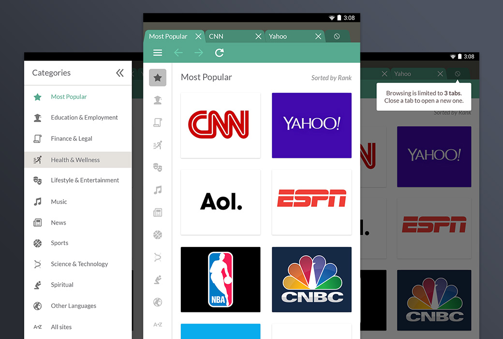The height and width of the screenshot is (339, 503).
Task: Click the globe icon in icon sidebar
Action: 158,302
